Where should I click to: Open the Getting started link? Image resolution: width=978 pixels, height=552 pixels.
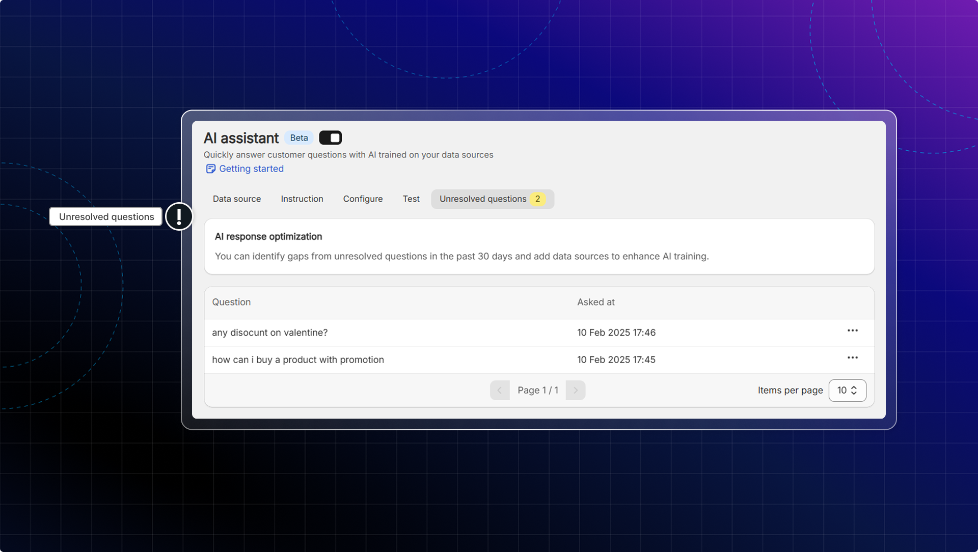click(251, 169)
